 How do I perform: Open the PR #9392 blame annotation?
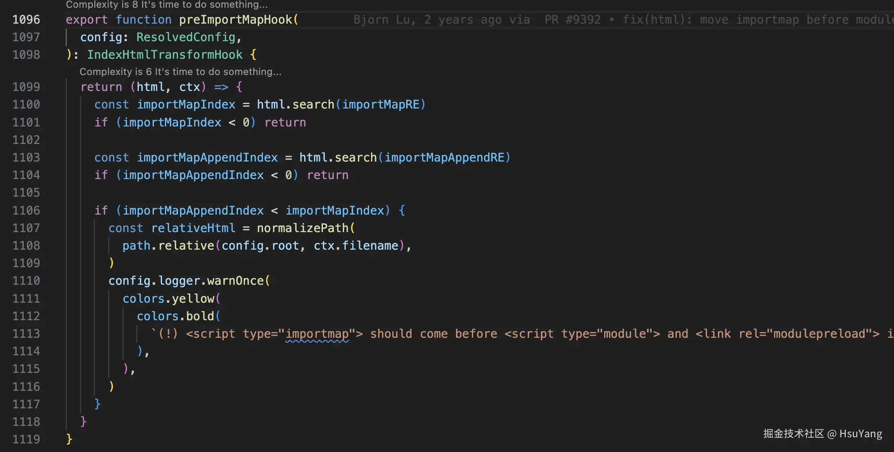click(572, 20)
